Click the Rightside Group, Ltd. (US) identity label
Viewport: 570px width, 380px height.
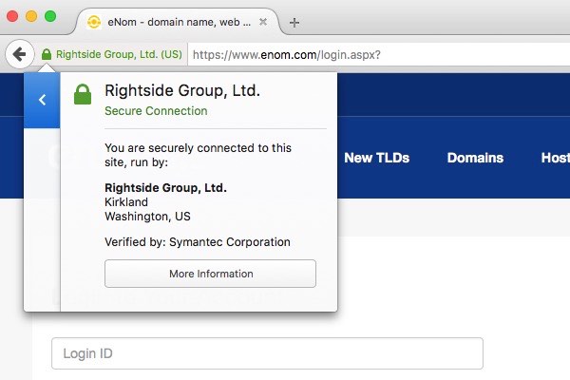(x=119, y=55)
